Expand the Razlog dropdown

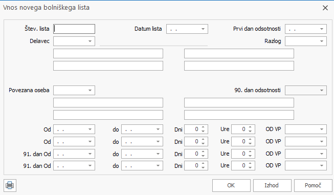[x=322, y=41]
